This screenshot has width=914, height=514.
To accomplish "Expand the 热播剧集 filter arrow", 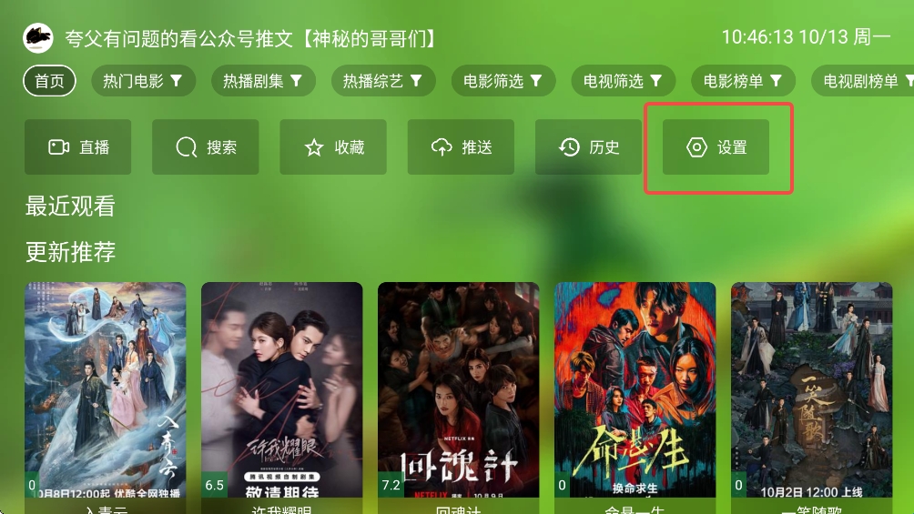I will (x=296, y=81).
